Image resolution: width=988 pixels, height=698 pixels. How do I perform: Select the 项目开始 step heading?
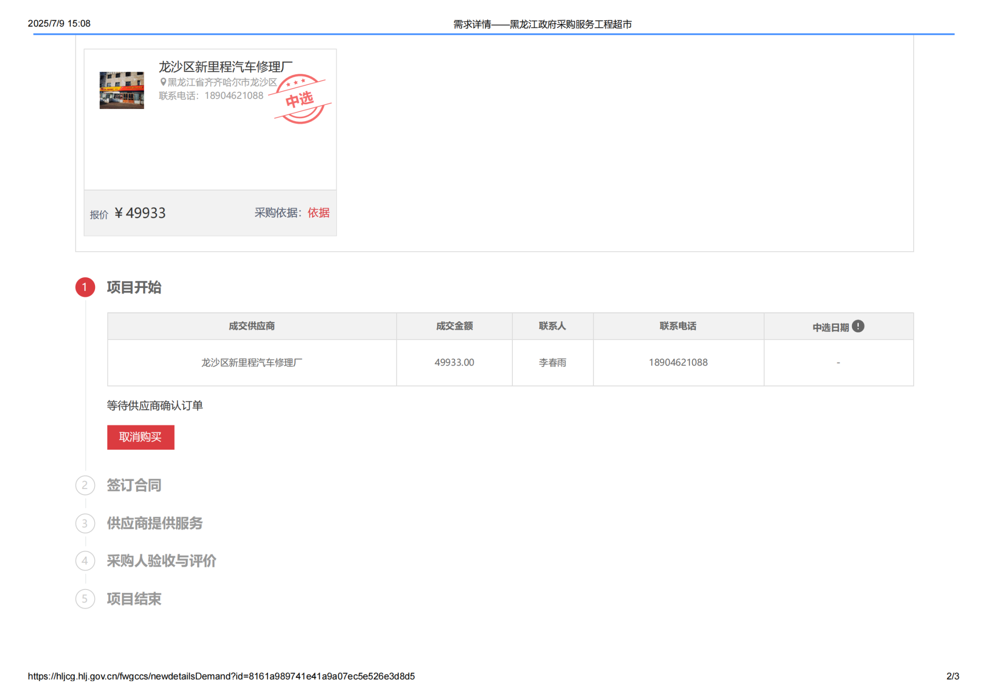click(134, 287)
